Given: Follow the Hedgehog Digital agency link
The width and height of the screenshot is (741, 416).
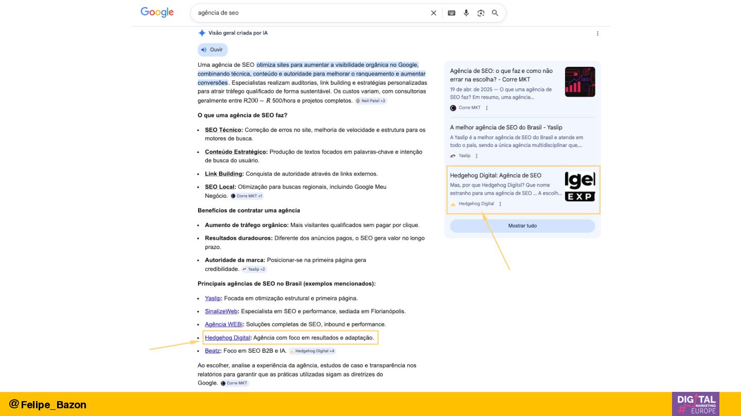Looking at the screenshot, I should pos(227,338).
